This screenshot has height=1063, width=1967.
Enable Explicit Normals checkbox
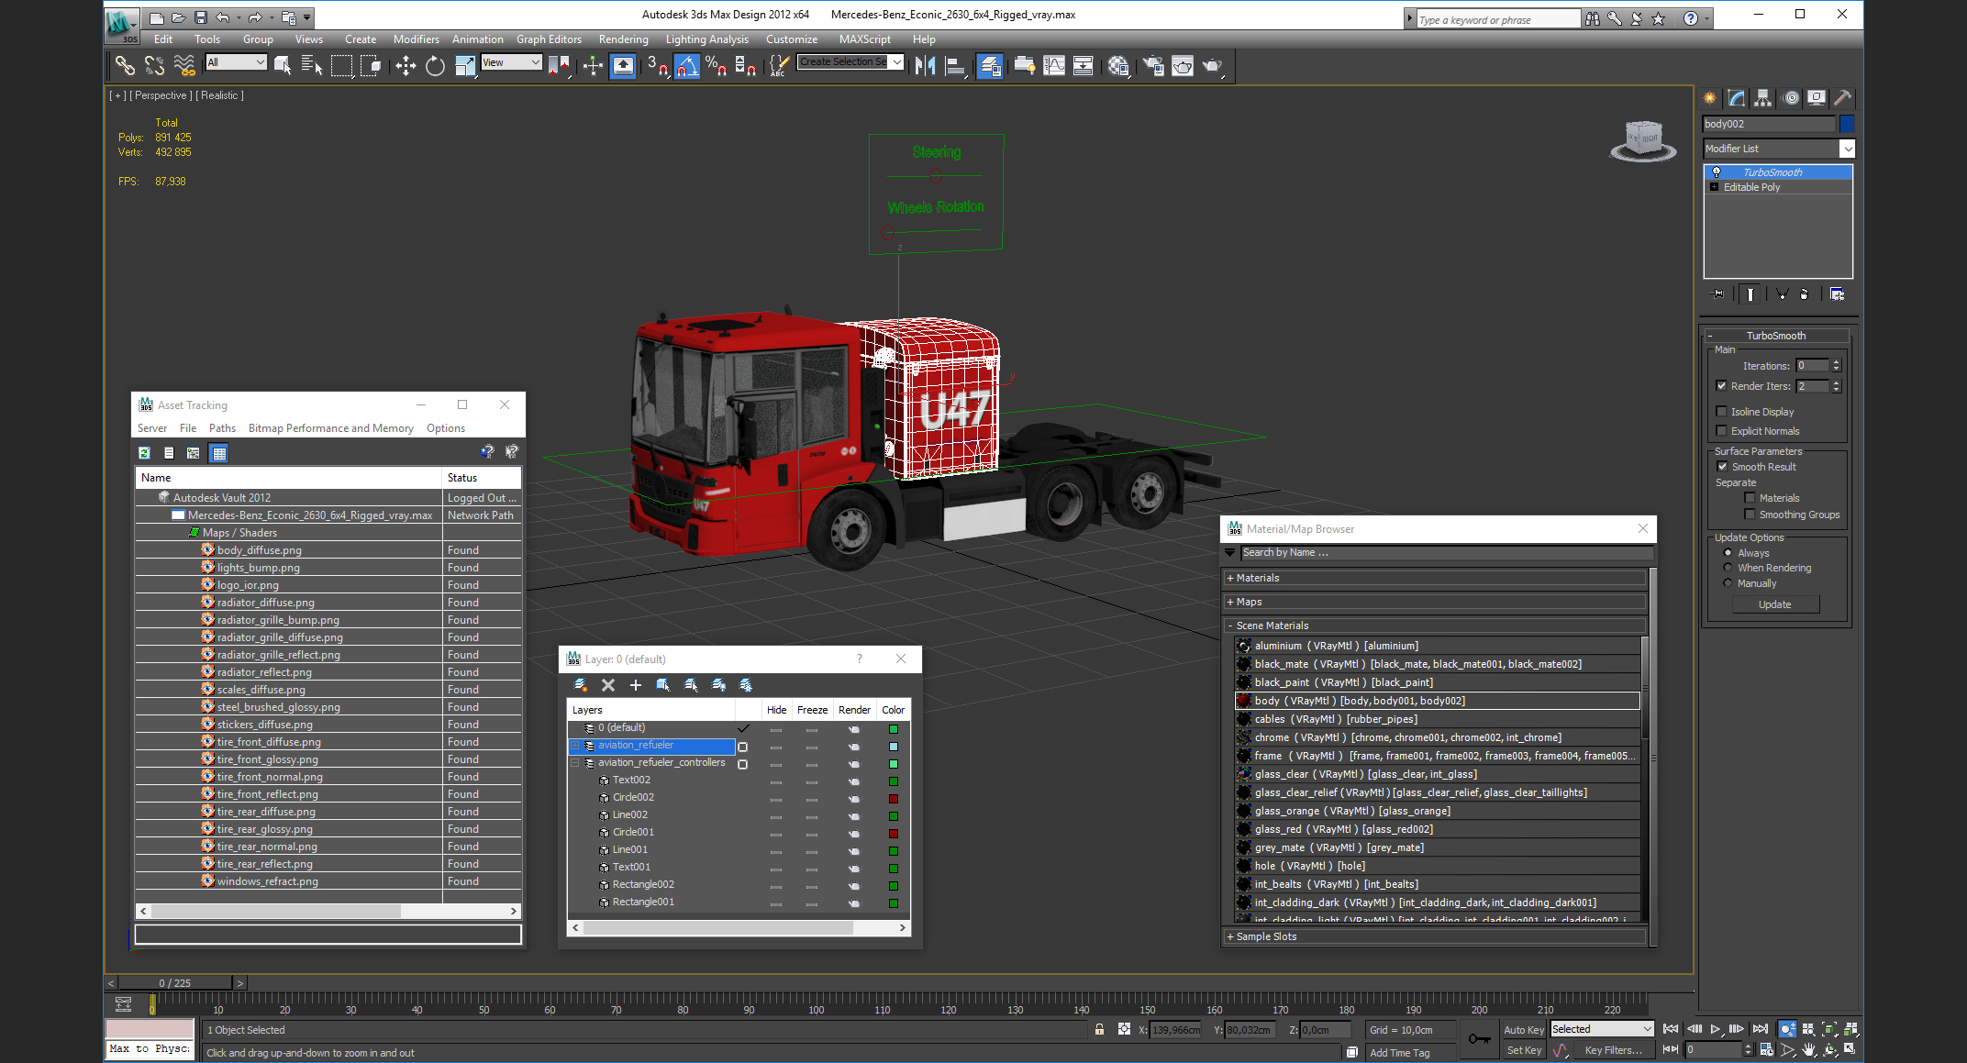(1722, 431)
